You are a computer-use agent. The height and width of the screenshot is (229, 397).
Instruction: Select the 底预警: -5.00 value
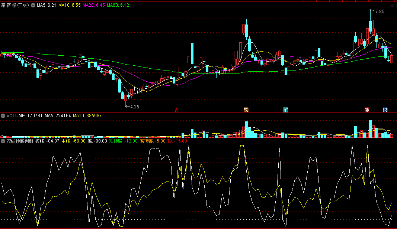click(x=153, y=141)
